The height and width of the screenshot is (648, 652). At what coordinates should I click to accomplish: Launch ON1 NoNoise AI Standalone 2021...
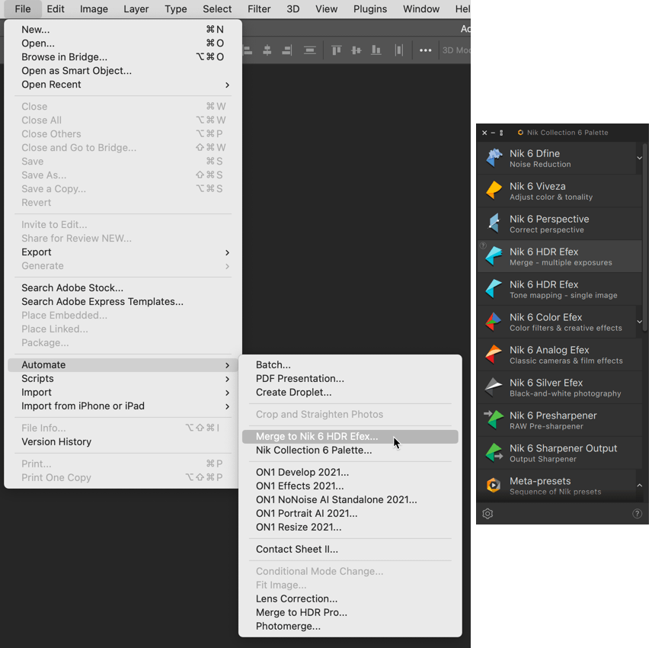tap(350, 500)
